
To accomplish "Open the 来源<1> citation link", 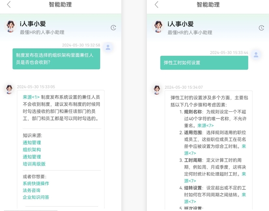I will (31, 97).
